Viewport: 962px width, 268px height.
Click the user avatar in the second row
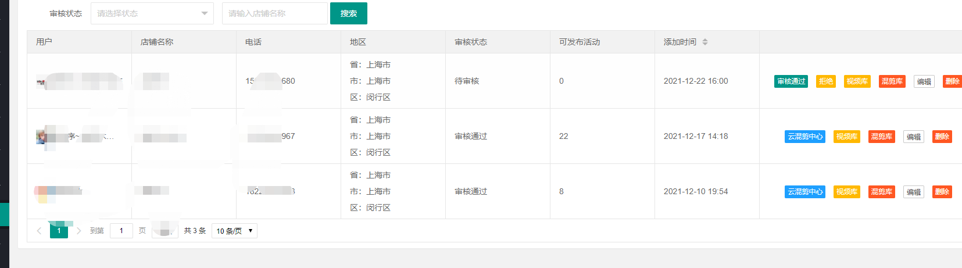click(41, 137)
